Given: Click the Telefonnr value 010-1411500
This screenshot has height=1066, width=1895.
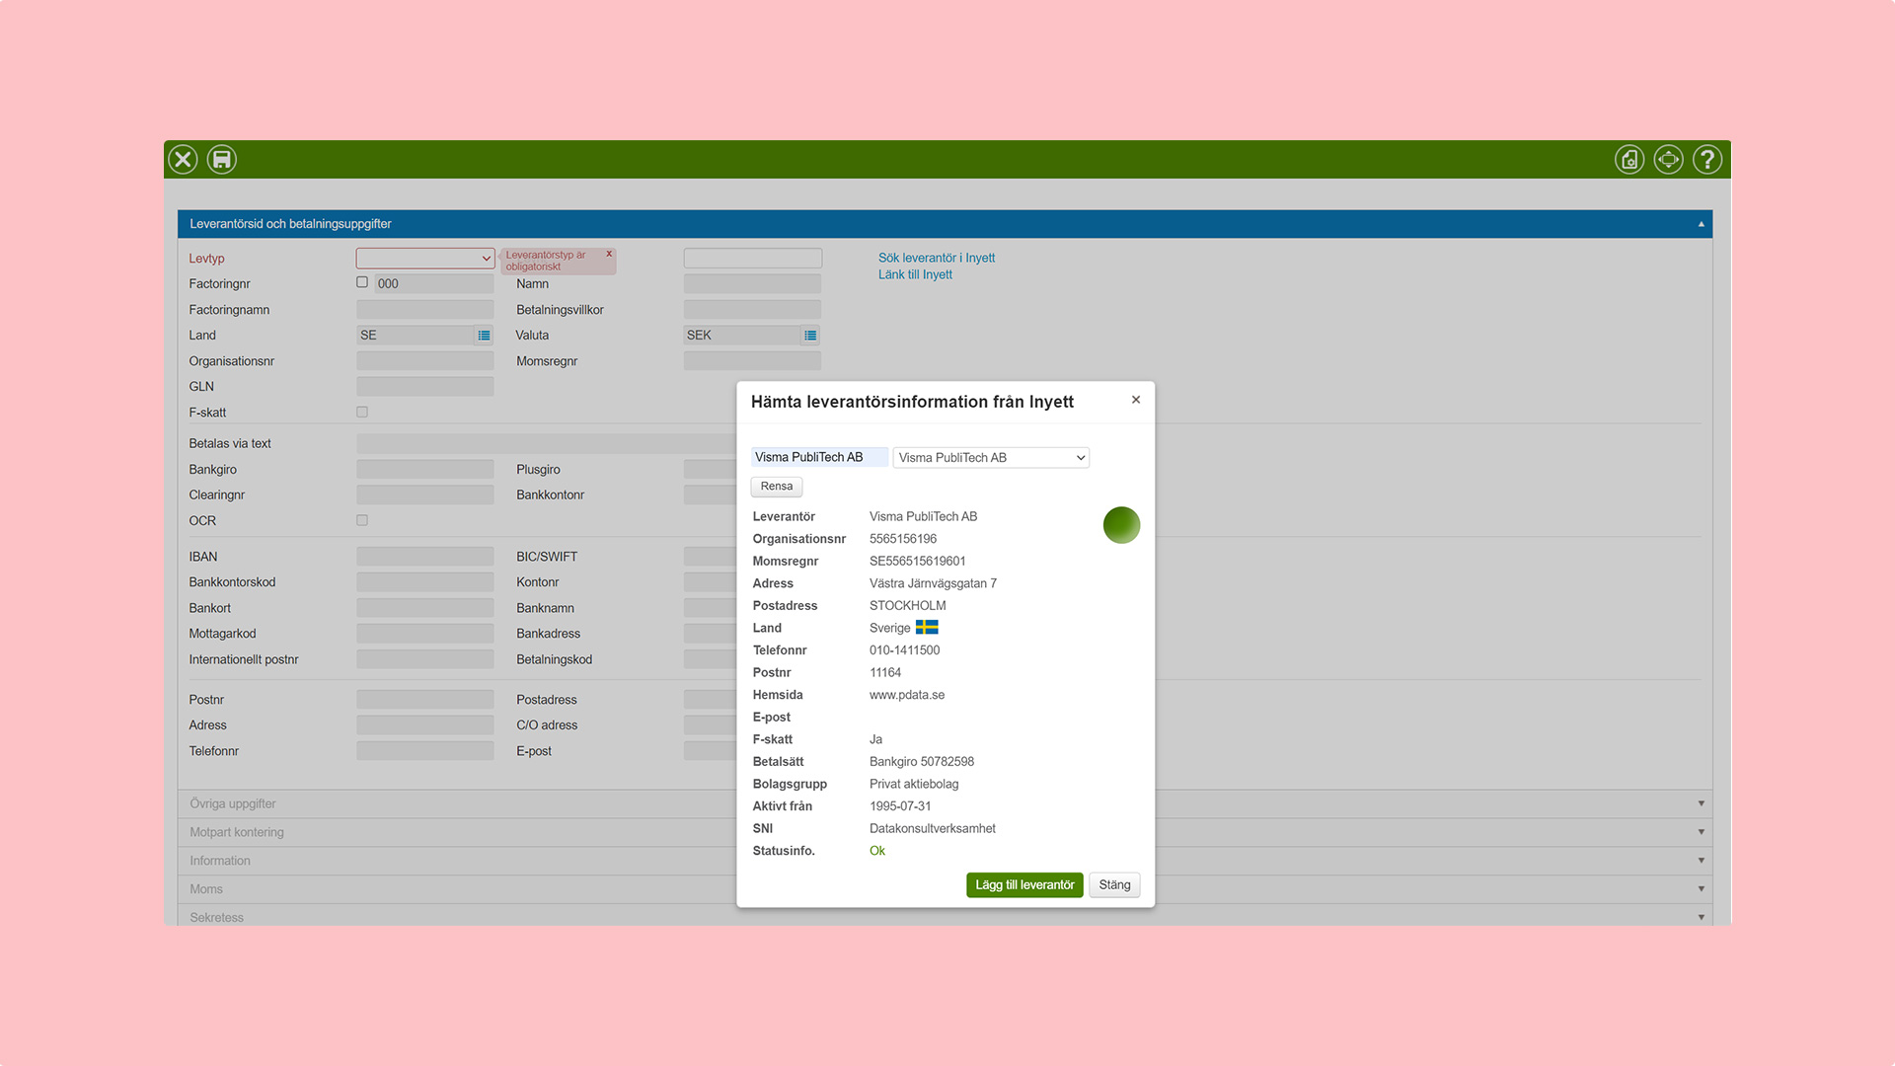Looking at the screenshot, I should [904, 650].
